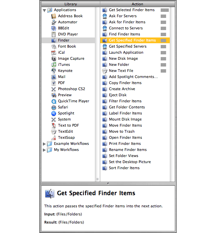Screen dimensions: 216x233
Task: Choose the Rename Finder Items action
Action: [x=135, y=150]
